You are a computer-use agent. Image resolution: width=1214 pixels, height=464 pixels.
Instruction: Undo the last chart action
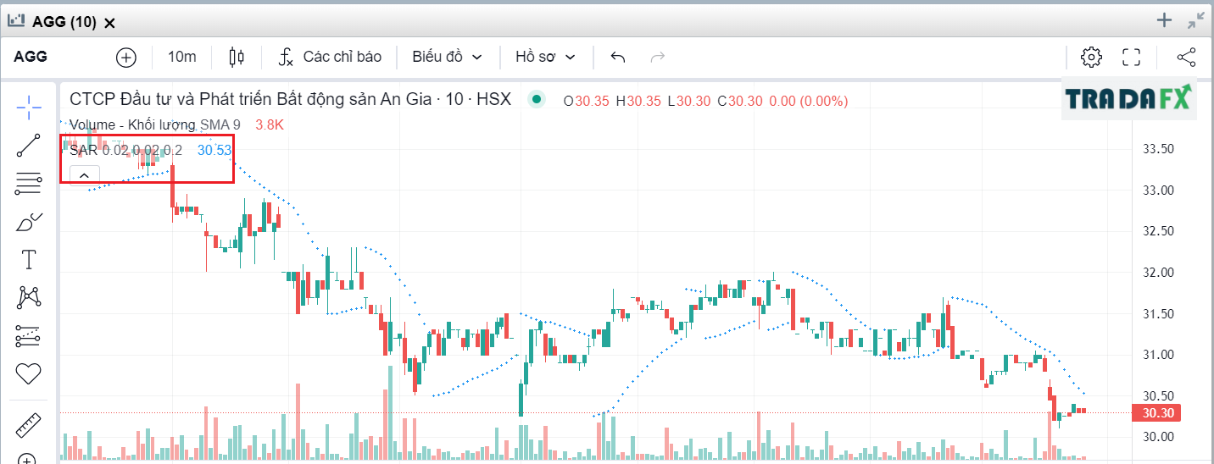click(618, 57)
